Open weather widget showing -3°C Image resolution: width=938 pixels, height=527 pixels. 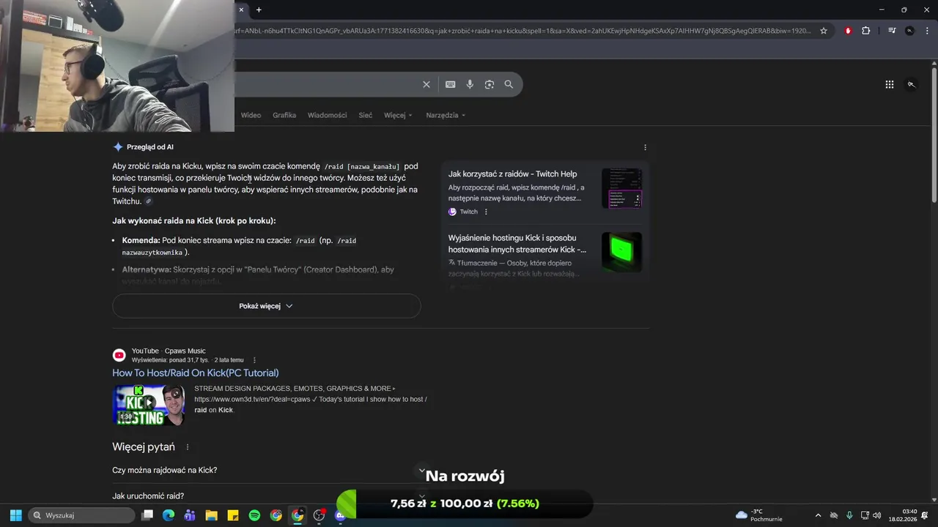click(758, 515)
